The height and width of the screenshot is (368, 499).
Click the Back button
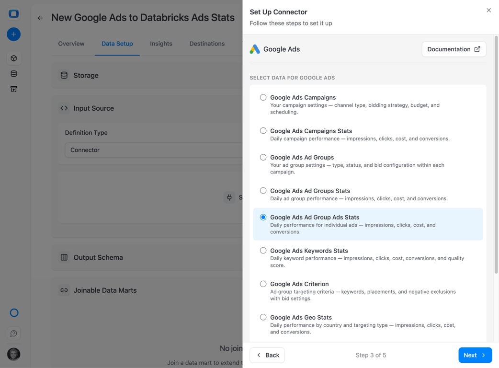267,355
